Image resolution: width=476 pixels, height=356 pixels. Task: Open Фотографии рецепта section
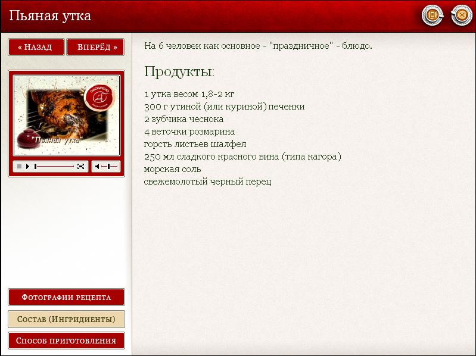pyautogui.click(x=66, y=297)
